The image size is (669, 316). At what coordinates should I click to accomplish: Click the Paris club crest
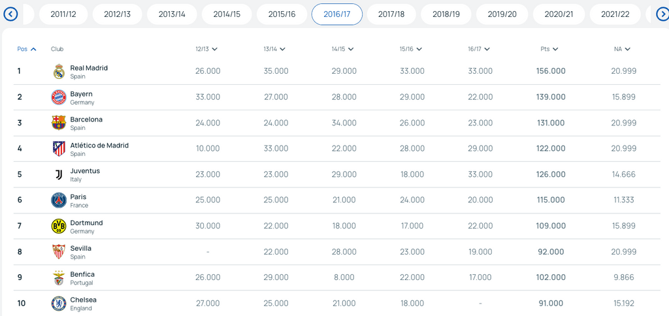coord(59,200)
